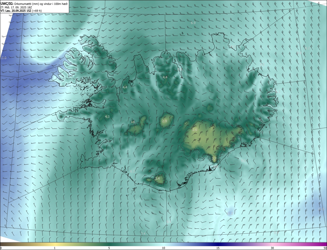The image size is (327, 250).
Task: Click the color scale tick label 50
Action: 325,248
